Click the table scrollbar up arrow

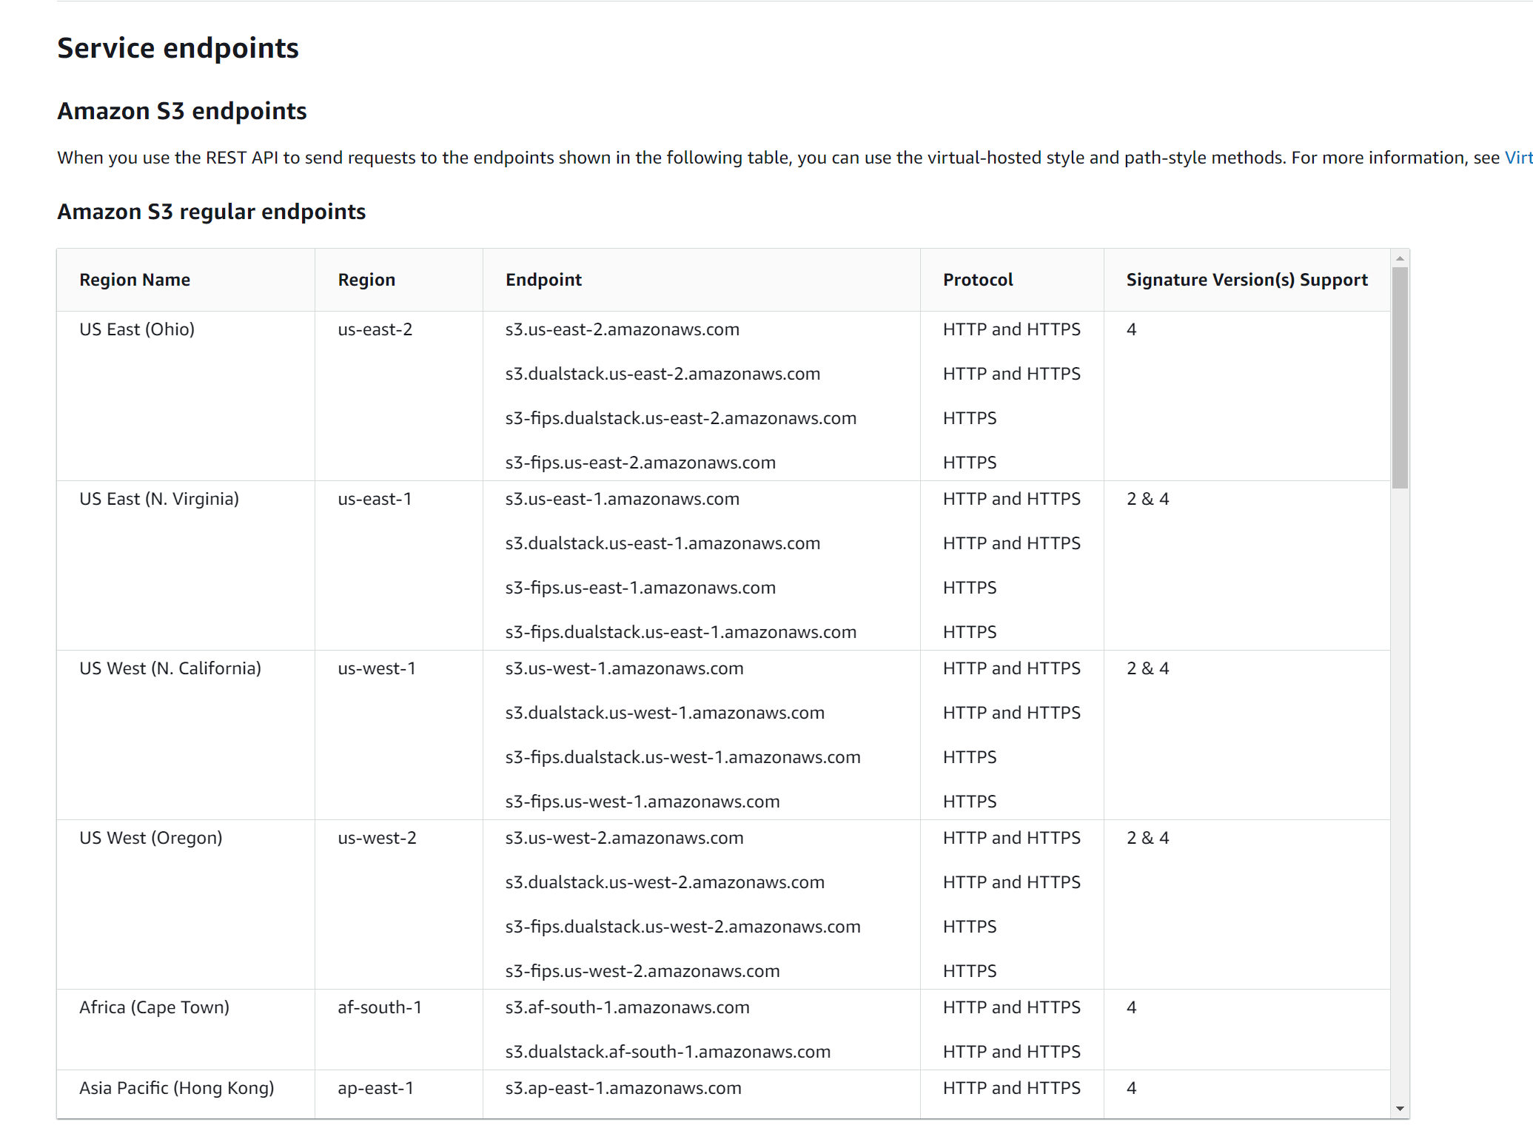point(1400,258)
